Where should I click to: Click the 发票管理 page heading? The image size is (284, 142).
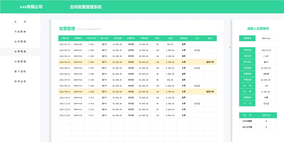pos(67,29)
